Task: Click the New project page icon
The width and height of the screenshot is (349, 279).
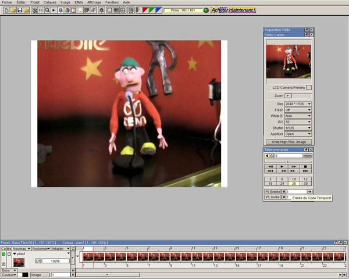Action: click(6, 10)
